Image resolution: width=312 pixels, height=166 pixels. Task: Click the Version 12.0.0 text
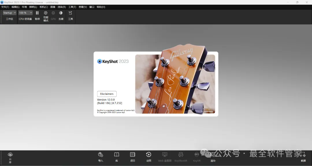[106, 100]
